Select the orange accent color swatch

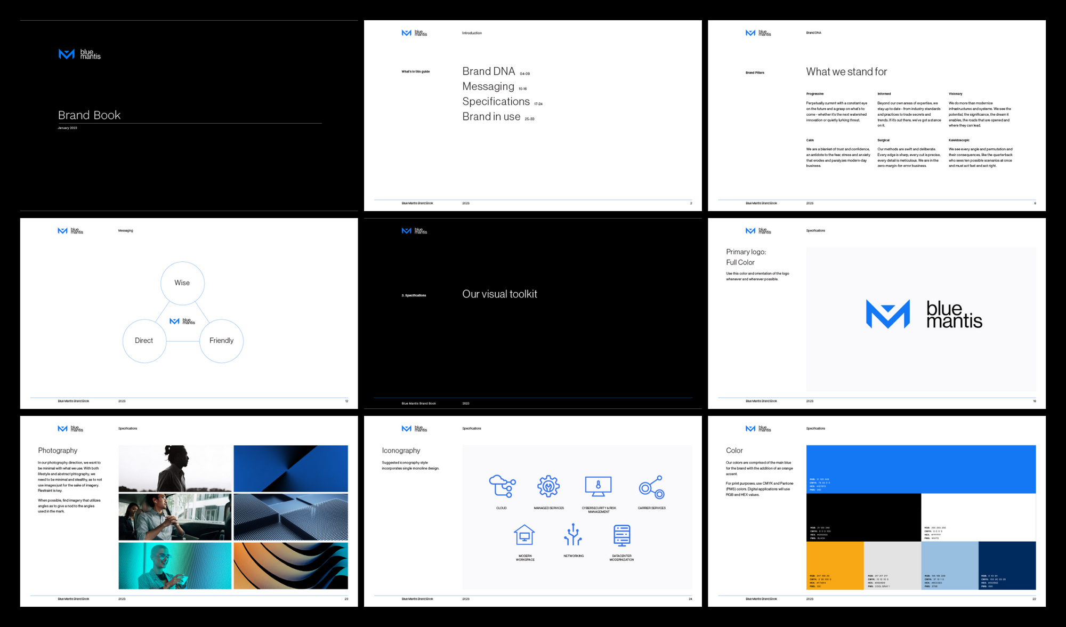pyautogui.click(x=835, y=565)
